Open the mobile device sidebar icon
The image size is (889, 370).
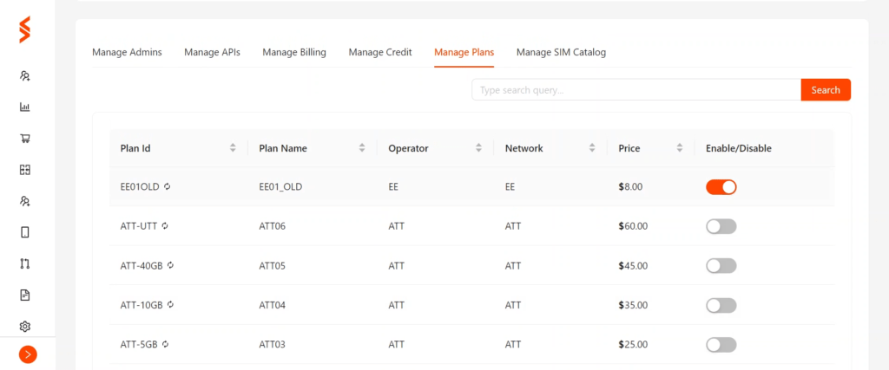click(x=24, y=232)
